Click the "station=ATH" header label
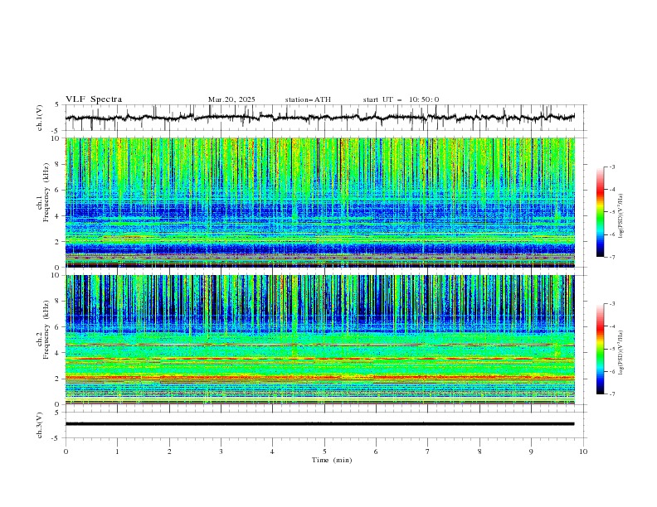This screenshot has height=507, width=657. pyautogui.click(x=308, y=99)
